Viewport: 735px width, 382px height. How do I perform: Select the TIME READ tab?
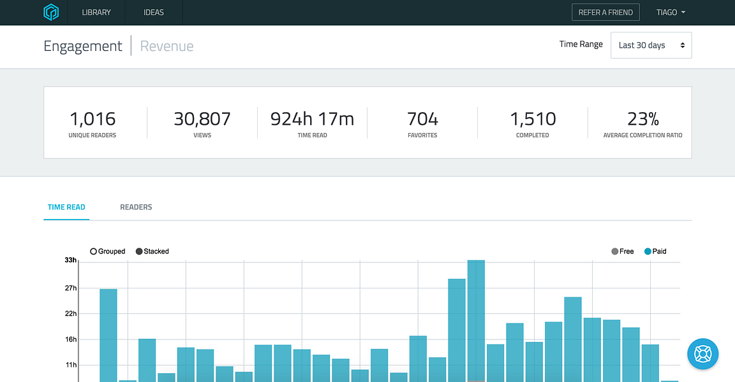[x=66, y=207]
